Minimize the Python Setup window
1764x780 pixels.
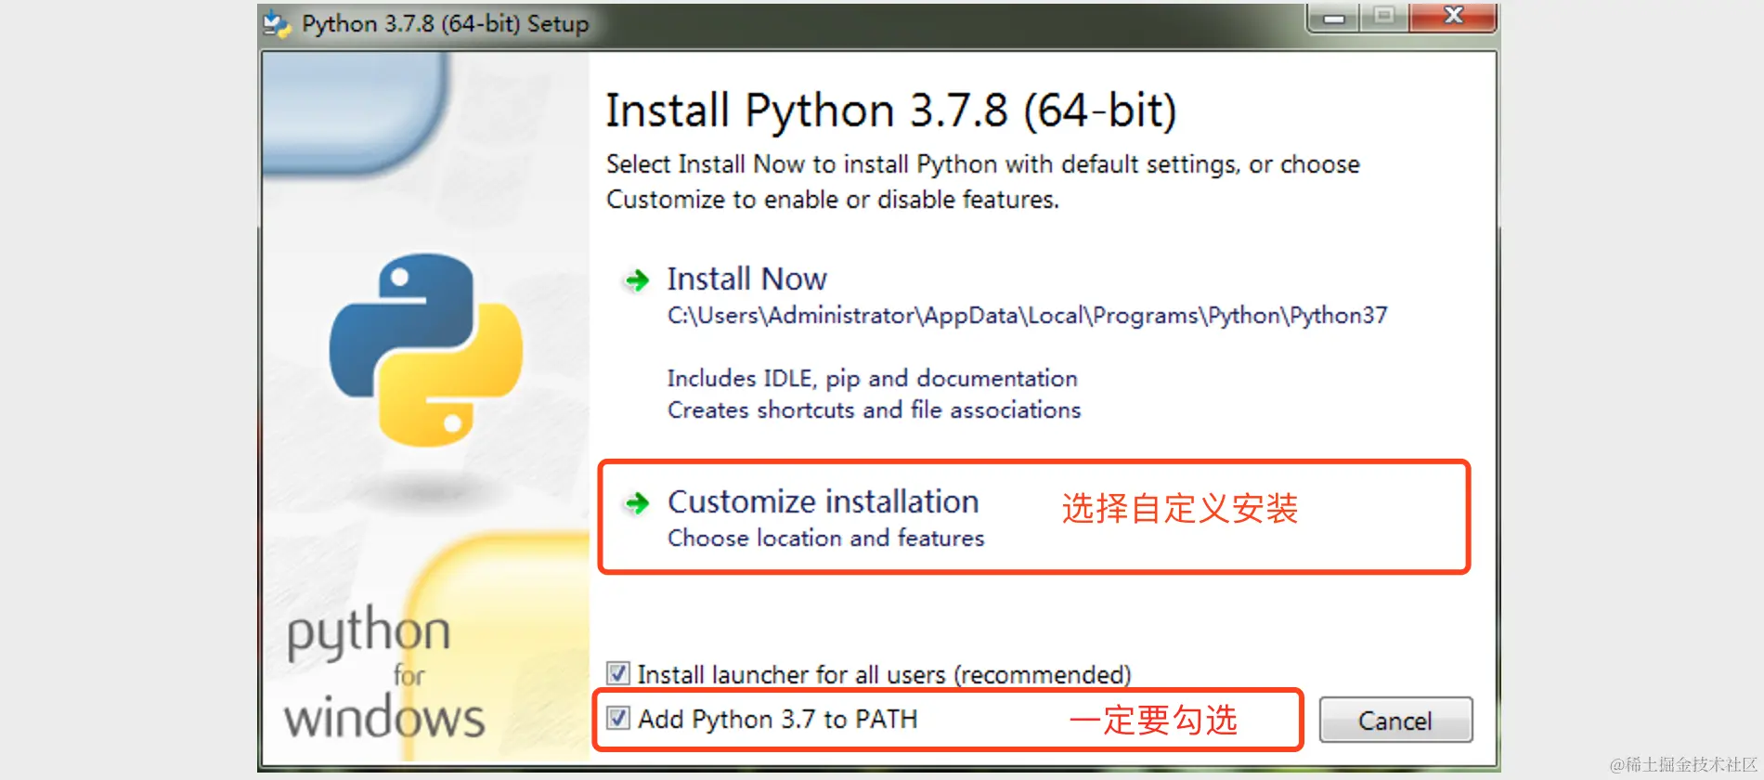(1334, 18)
